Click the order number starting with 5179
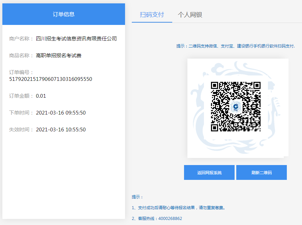The width and height of the screenshot is (302, 225). [x=51, y=79]
